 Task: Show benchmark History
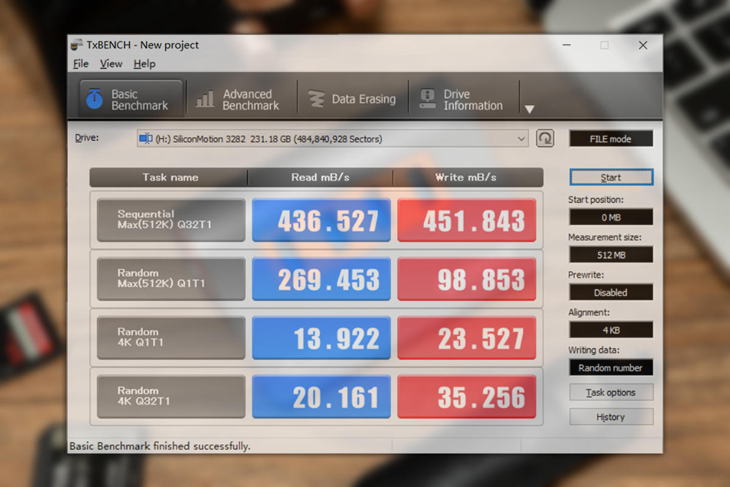(611, 417)
